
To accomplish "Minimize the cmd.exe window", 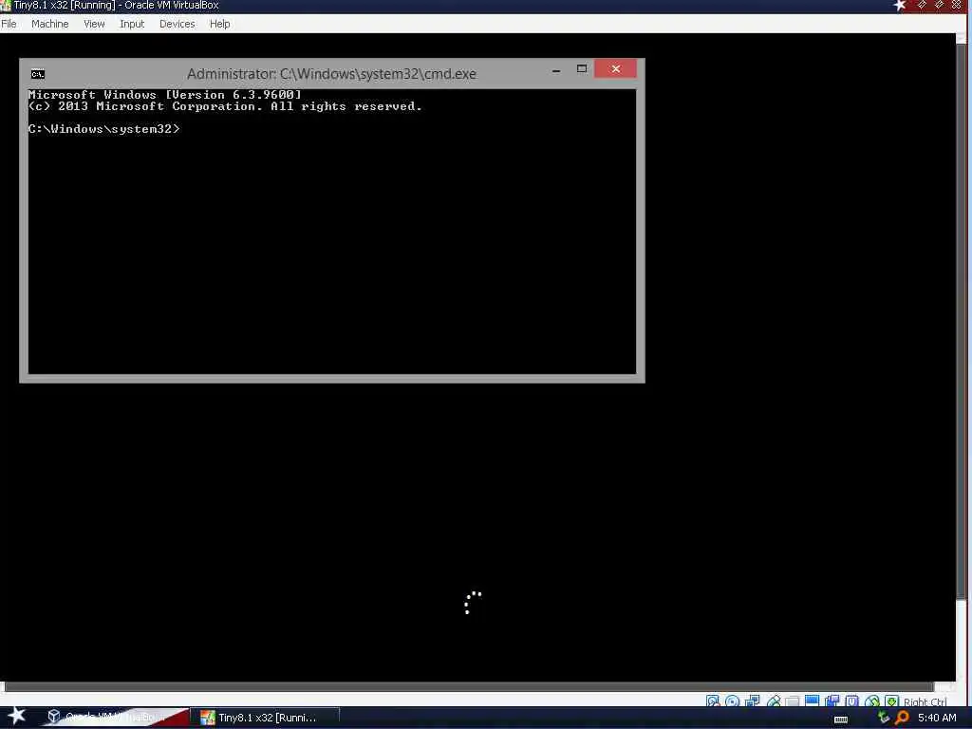I will pyautogui.click(x=556, y=70).
